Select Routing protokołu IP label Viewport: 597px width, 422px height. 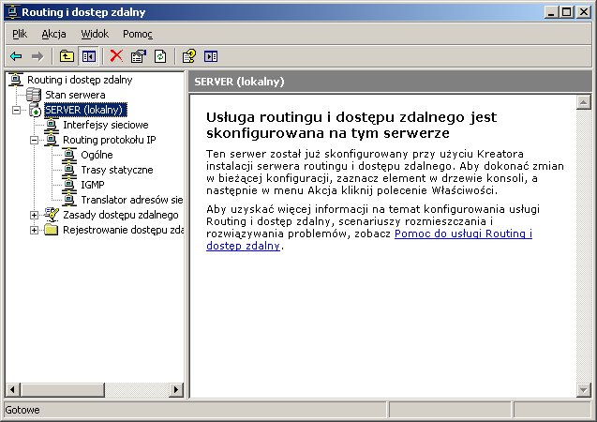[110, 140]
